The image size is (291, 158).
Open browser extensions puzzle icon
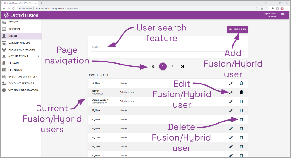pos(273,8)
